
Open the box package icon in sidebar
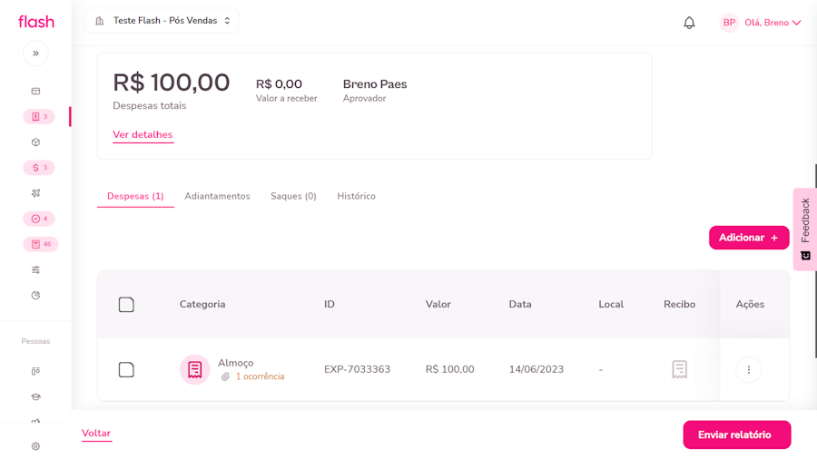pyautogui.click(x=35, y=142)
